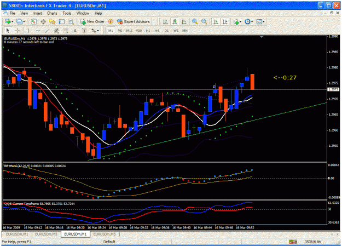Viewport: 342px width, 246px height.
Task: Click the "For Help, press F1" status text
Action: click(x=16, y=242)
